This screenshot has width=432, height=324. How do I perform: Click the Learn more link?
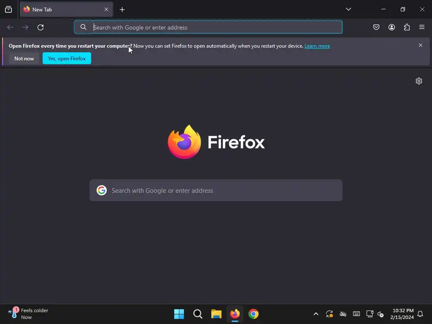[317, 46]
